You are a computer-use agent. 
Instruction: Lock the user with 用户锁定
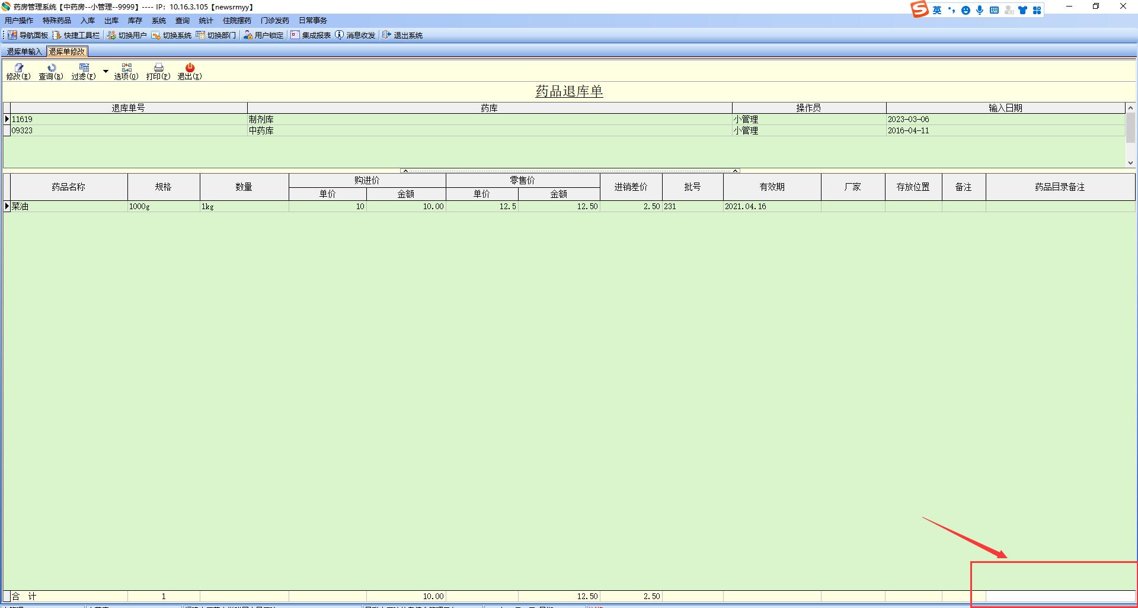coord(264,35)
